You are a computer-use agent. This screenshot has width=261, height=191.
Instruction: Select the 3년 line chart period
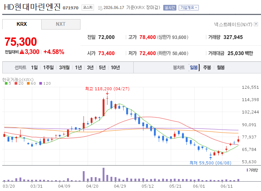pyautogui.click(x=90, y=67)
